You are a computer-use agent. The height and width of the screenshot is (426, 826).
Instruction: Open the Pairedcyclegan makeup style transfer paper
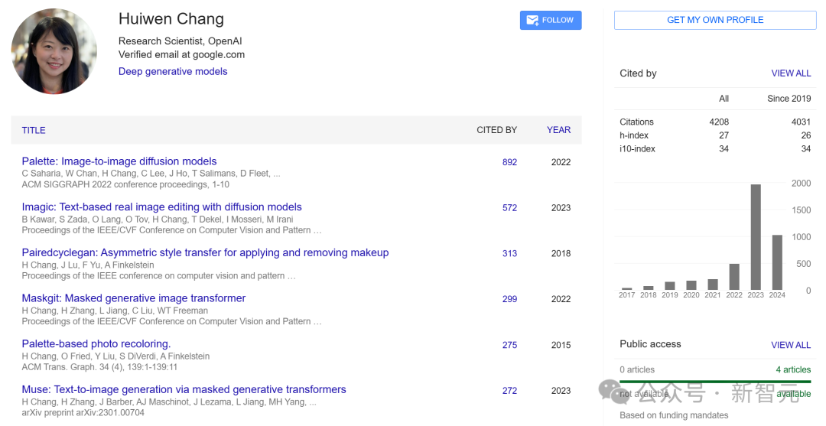click(205, 253)
